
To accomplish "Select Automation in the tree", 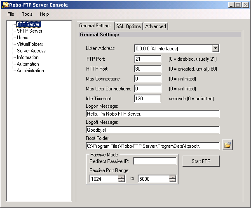I will pyautogui.click(x=28, y=64).
